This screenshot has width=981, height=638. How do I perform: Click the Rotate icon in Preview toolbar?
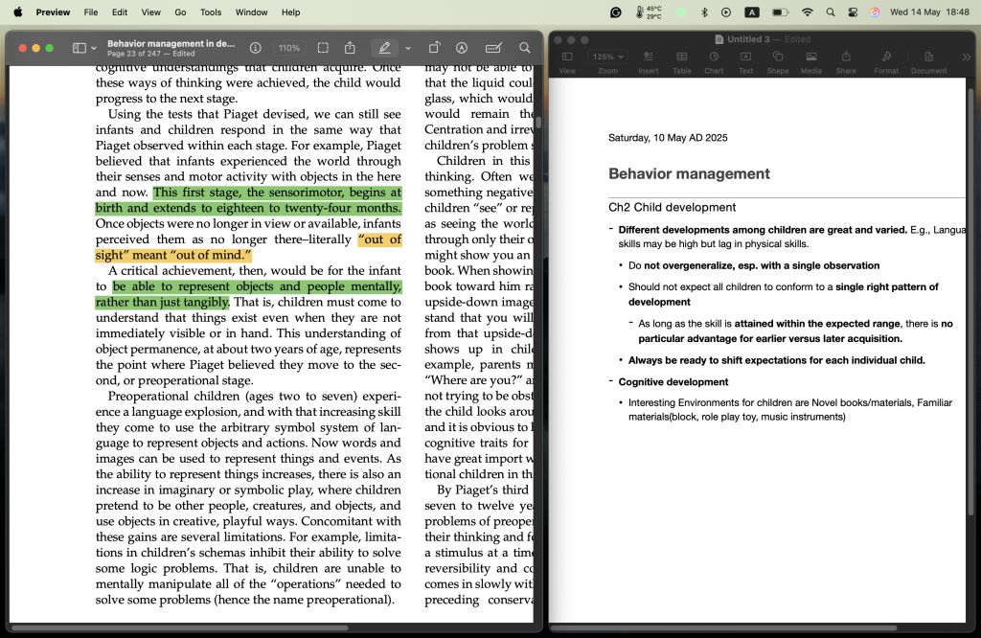[434, 48]
